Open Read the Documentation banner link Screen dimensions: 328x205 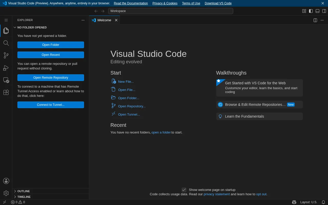(x=131, y=3)
